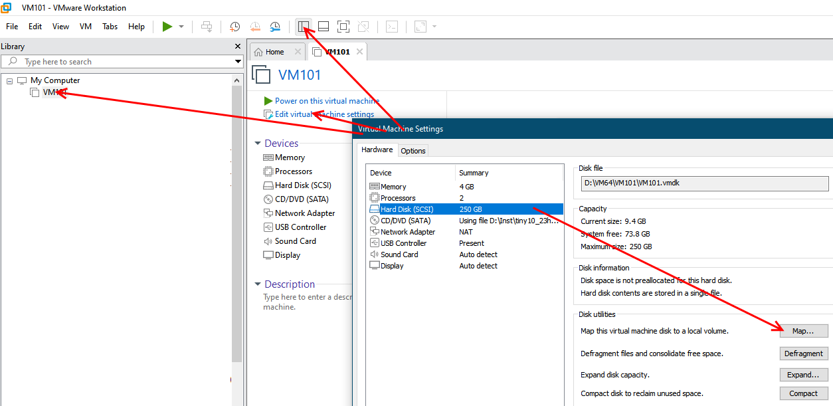Viewport: 833px width, 406px height.
Task: Open the Snapshot Manager clock-wrench icon
Action: [275, 27]
